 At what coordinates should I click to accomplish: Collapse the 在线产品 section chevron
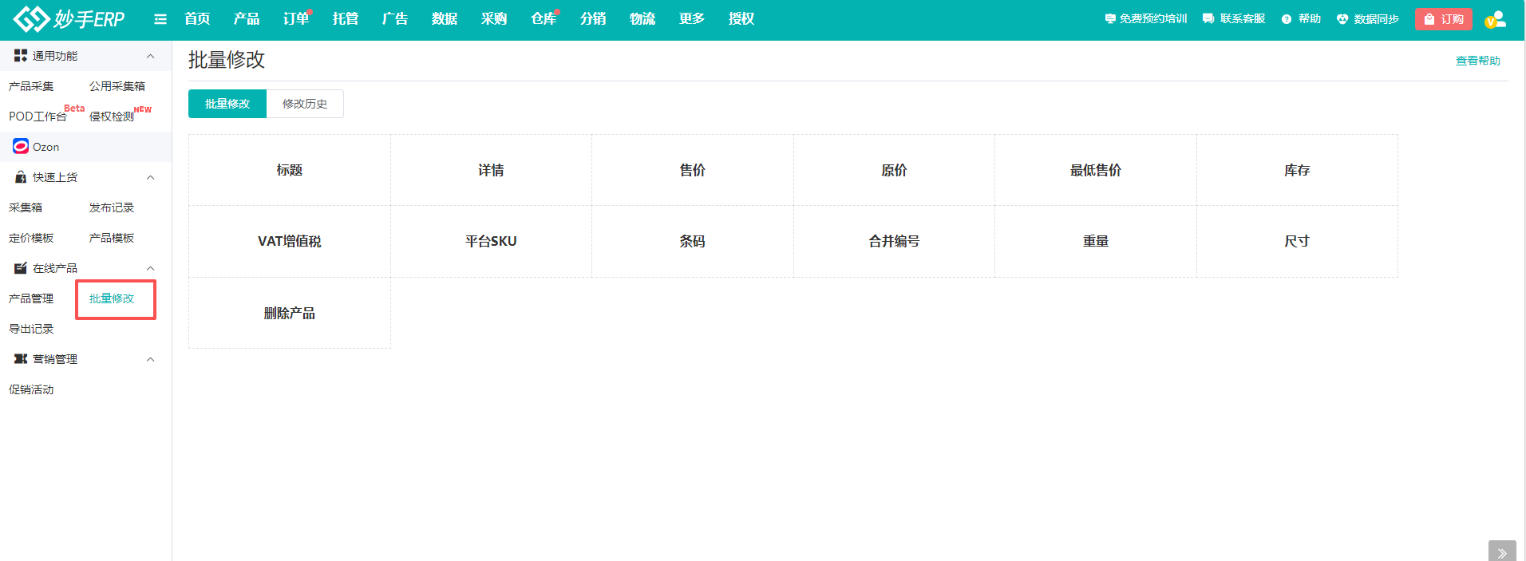(150, 268)
